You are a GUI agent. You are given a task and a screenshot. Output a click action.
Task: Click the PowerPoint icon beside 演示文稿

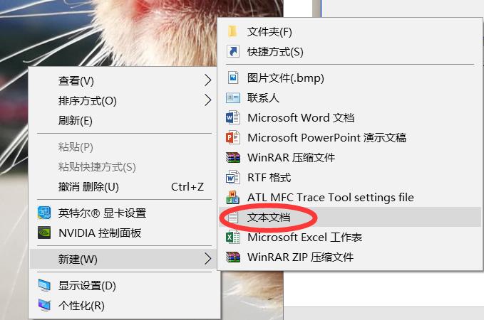(233, 137)
